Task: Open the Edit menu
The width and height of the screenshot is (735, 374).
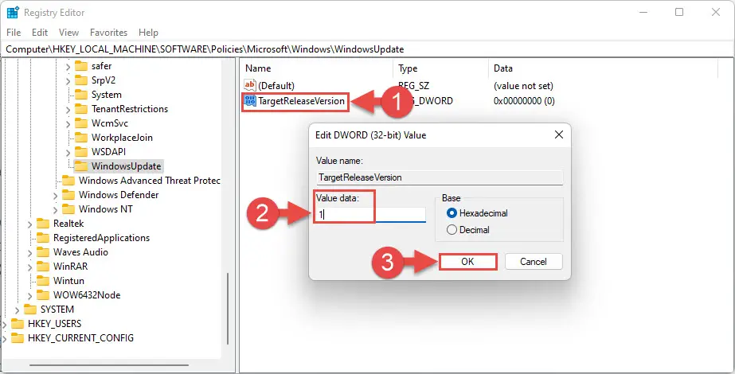Action: pos(40,33)
